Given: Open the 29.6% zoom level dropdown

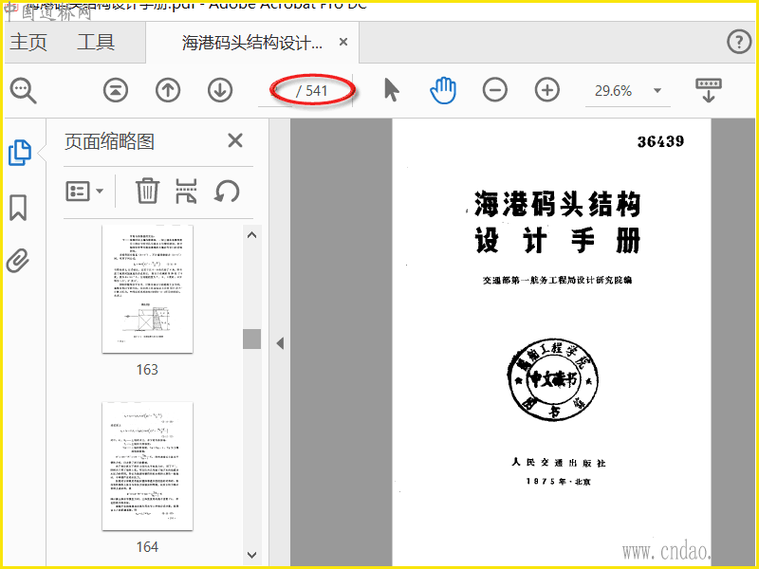Looking at the screenshot, I should (657, 90).
